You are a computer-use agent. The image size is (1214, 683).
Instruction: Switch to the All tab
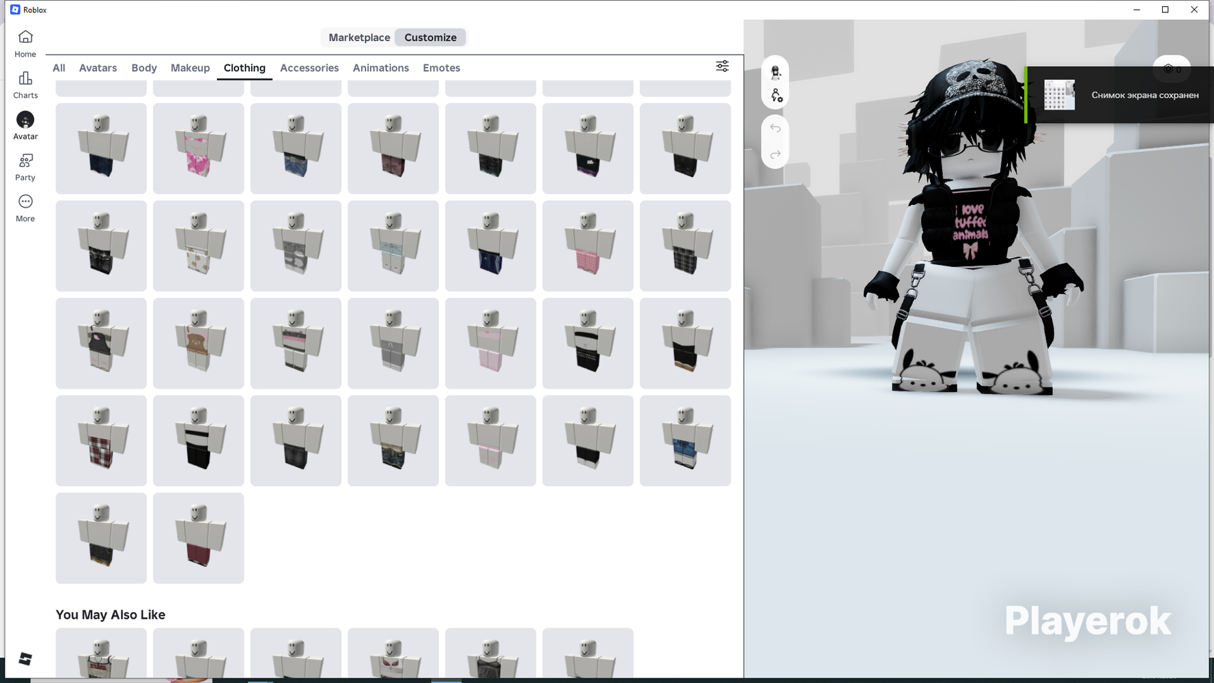click(x=59, y=68)
